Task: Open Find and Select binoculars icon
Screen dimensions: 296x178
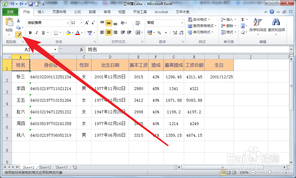Action: point(276,22)
